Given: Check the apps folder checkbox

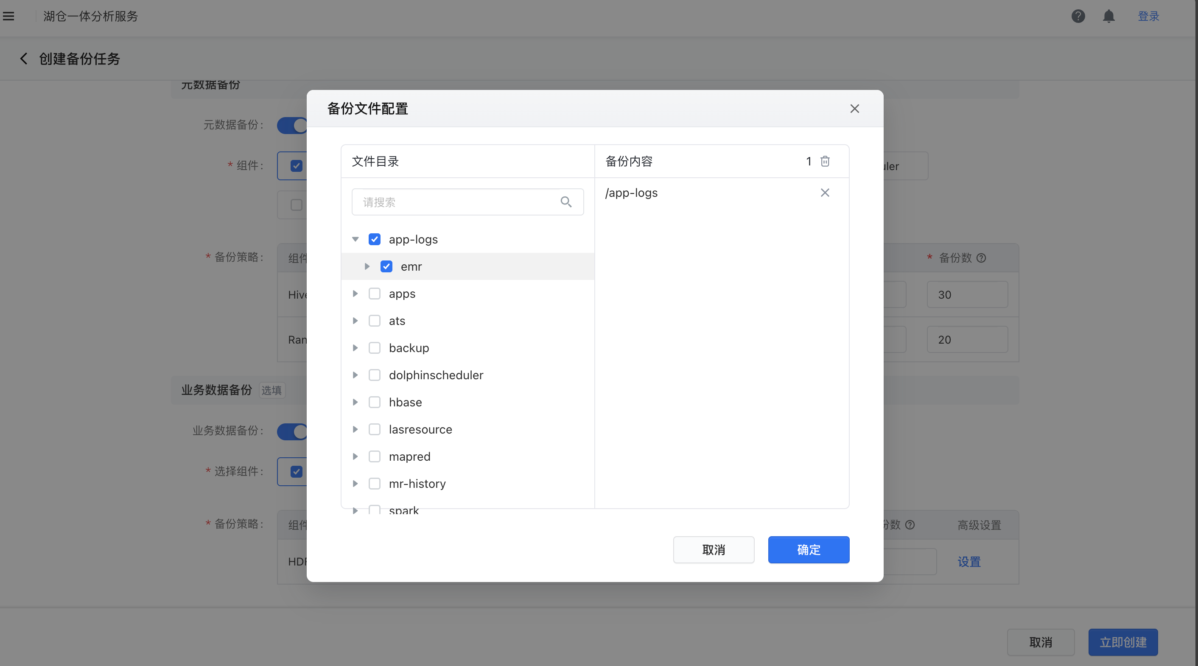Looking at the screenshot, I should click(374, 294).
